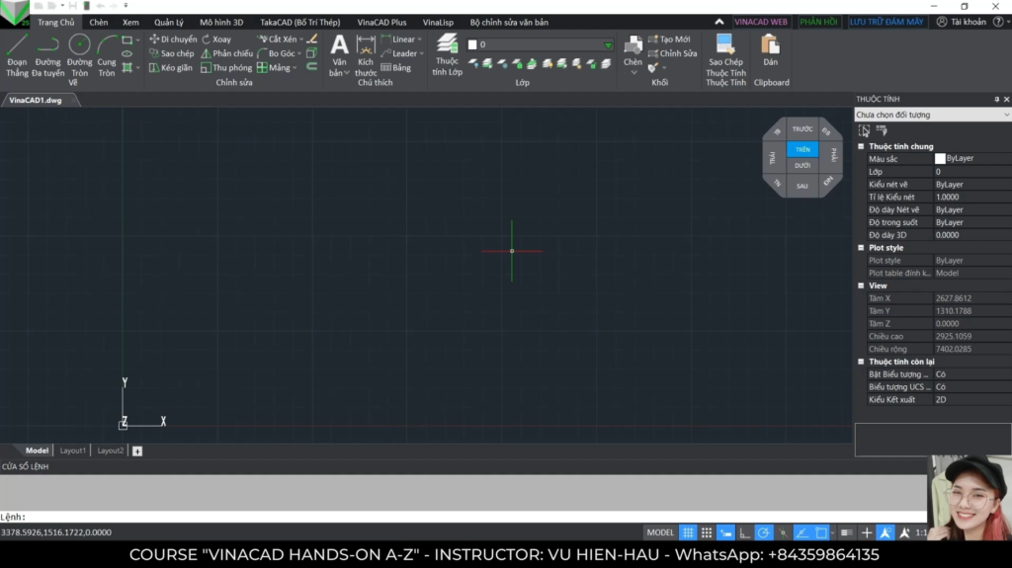Open the Quản Lý ribbon tab
The height and width of the screenshot is (568, 1012).
point(168,22)
